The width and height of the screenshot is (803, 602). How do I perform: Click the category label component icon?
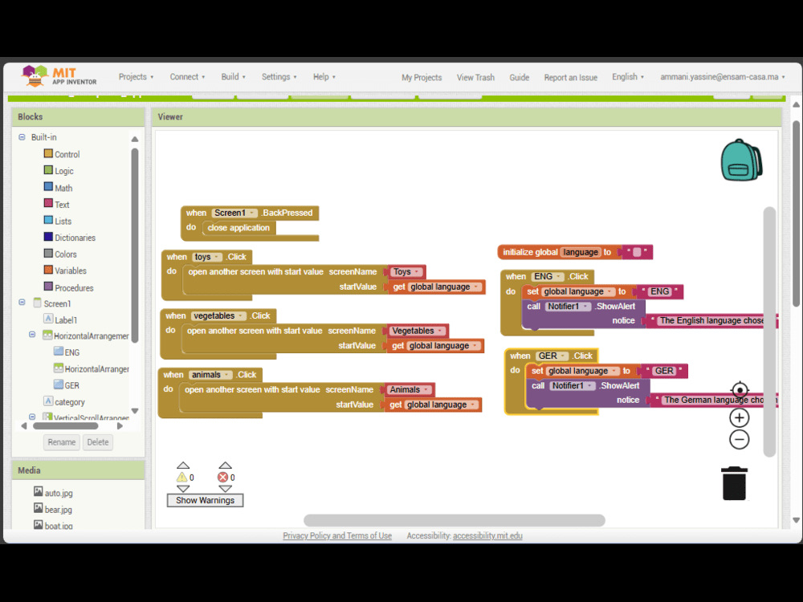(48, 401)
